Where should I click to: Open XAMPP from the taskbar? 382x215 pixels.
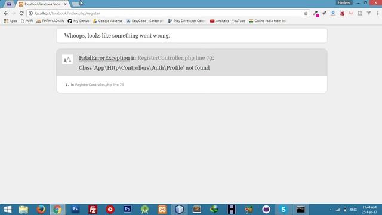click(x=162, y=210)
